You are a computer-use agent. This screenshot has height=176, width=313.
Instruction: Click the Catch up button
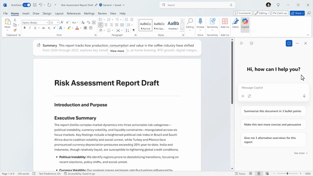(x=280, y=13)
